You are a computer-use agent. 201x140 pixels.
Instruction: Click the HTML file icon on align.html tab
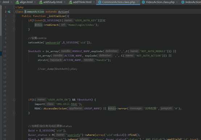point(17,2)
